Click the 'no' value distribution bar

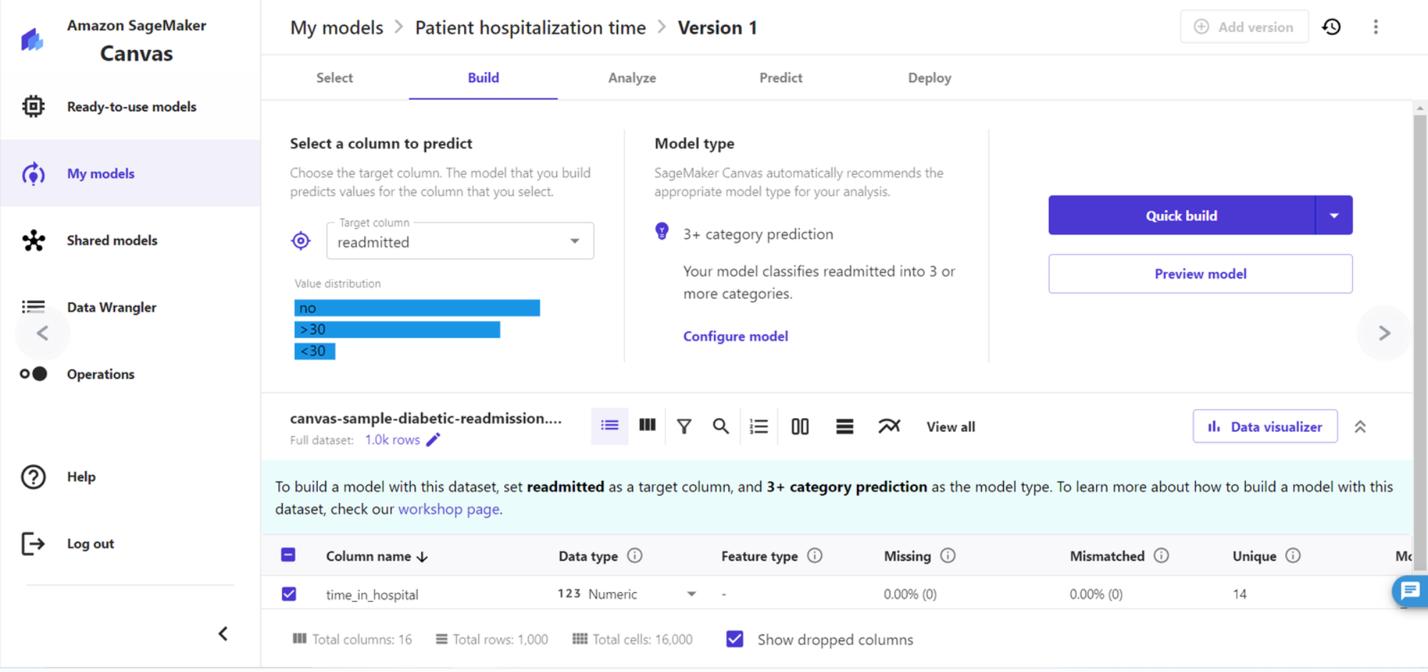pos(417,308)
